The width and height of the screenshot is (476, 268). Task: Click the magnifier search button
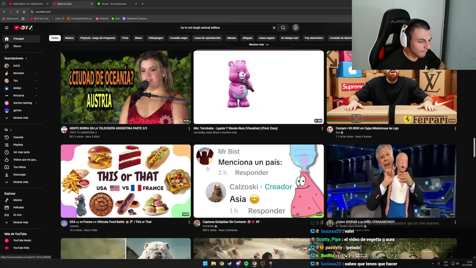(x=283, y=28)
